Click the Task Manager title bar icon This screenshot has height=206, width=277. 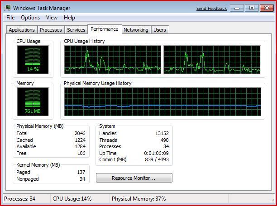click(8, 8)
